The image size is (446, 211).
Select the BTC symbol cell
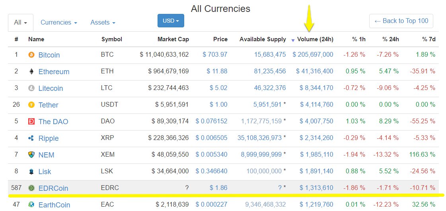coord(107,54)
